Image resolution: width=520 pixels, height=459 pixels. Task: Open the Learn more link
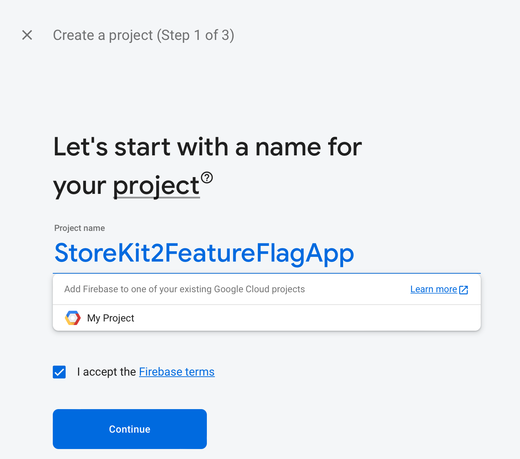[x=434, y=289]
